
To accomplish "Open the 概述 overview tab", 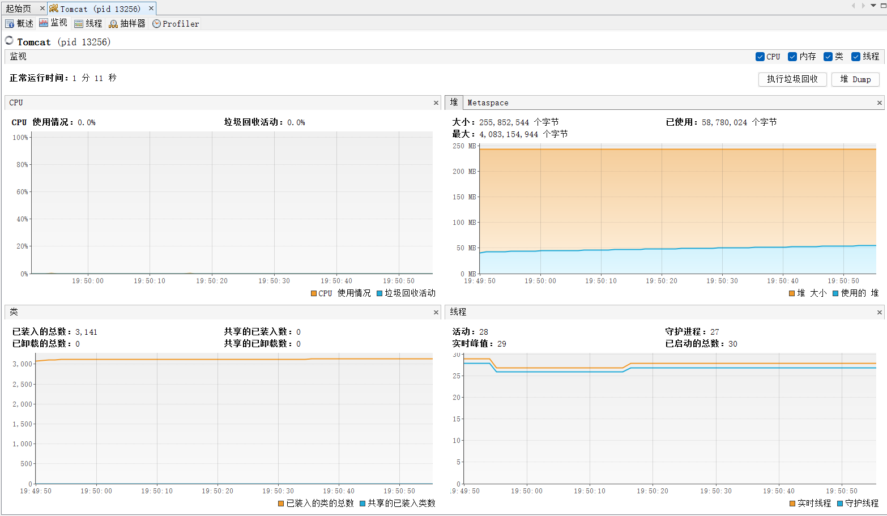I will click(x=19, y=23).
